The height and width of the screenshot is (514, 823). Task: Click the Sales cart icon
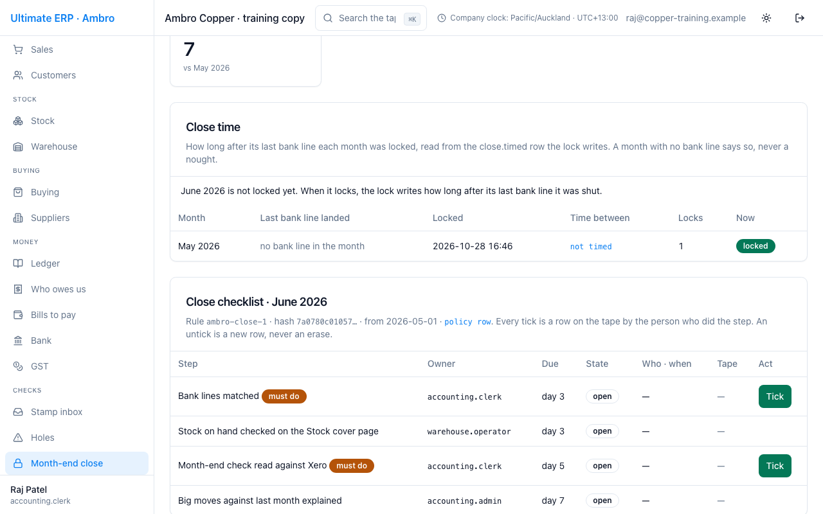pyautogui.click(x=18, y=49)
